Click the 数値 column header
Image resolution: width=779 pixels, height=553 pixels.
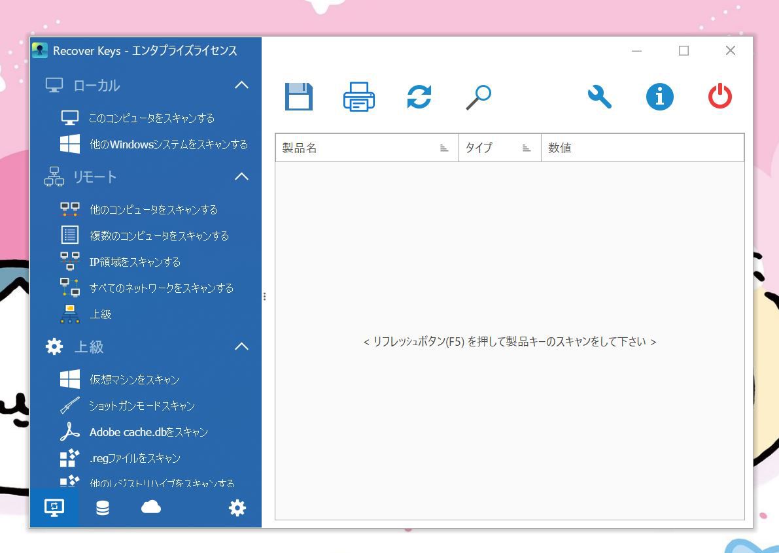point(642,148)
